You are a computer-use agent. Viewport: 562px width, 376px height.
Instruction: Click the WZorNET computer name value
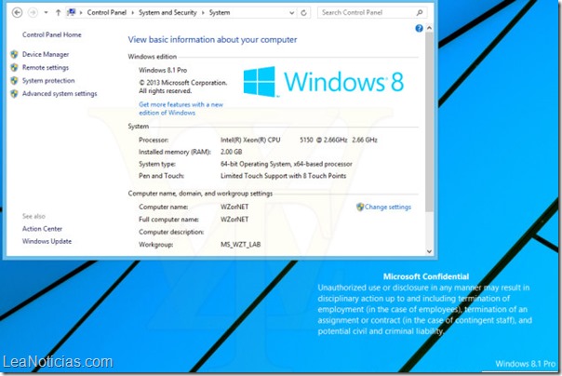tap(234, 207)
